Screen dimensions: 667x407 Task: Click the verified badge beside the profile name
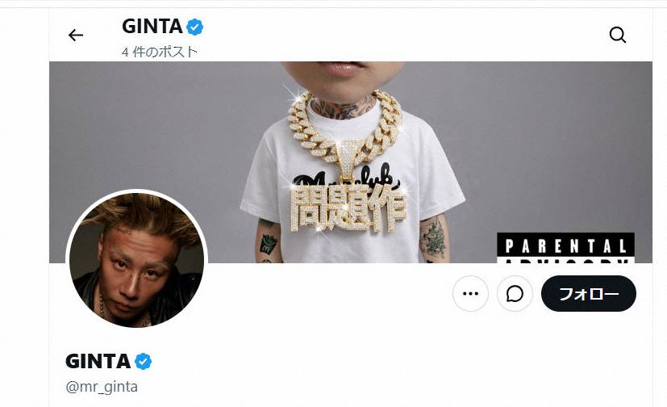143,362
